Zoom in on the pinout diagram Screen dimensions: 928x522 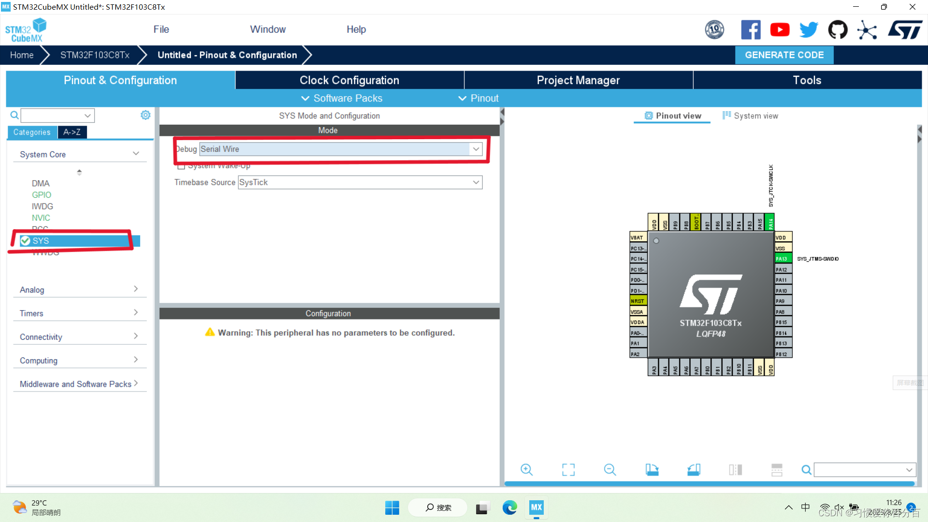tap(526, 469)
